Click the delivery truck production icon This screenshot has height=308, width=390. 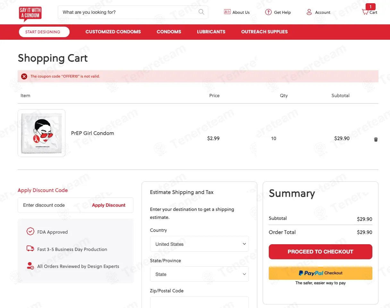point(30,249)
